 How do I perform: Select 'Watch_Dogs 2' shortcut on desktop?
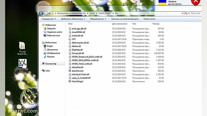tap(22, 65)
